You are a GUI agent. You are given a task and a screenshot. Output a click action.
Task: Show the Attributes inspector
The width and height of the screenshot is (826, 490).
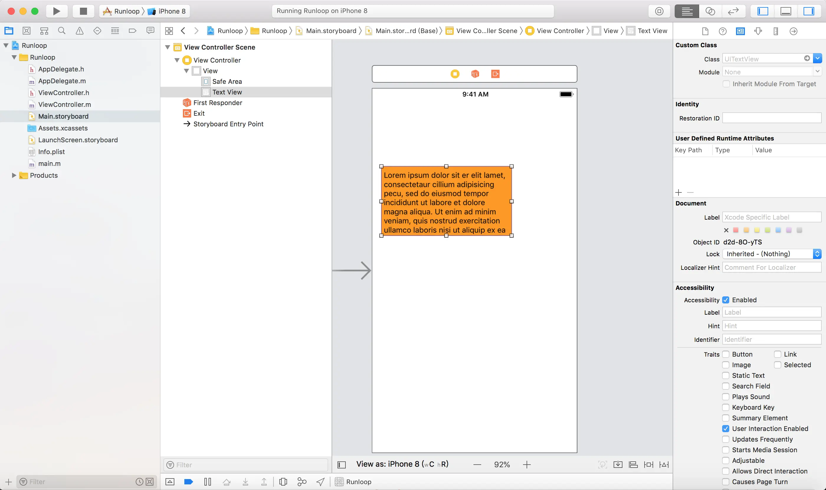tap(758, 31)
